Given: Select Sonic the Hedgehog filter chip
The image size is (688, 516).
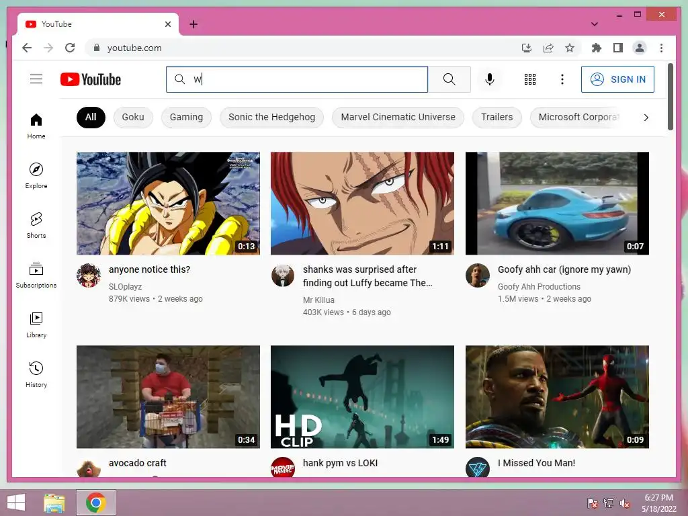Looking at the screenshot, I should [x=271, y=117].
